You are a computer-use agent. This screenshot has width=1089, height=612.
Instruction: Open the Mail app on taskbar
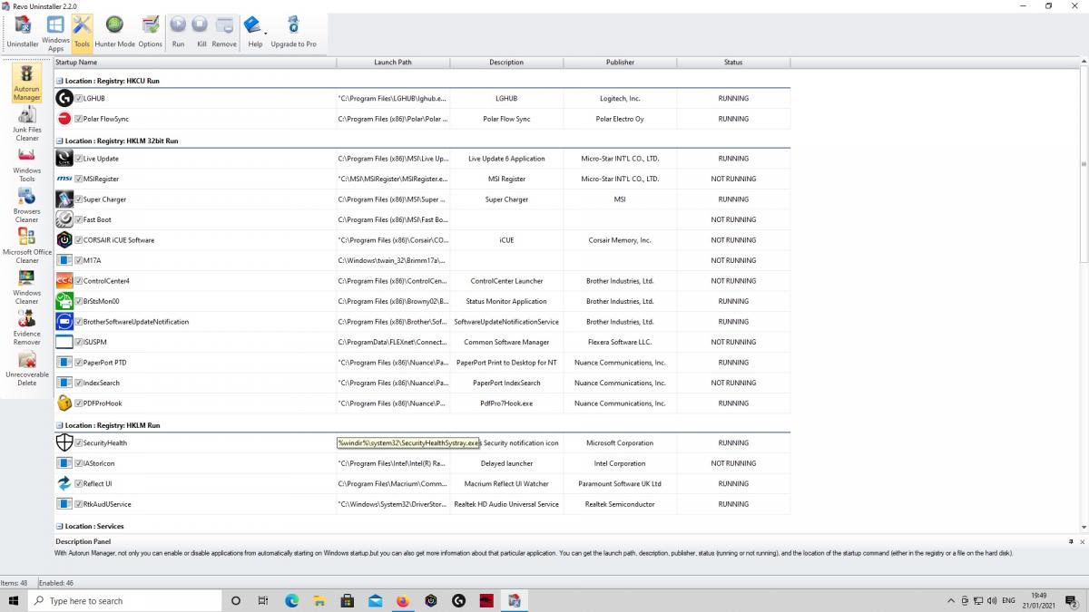[x=375, y=600]
